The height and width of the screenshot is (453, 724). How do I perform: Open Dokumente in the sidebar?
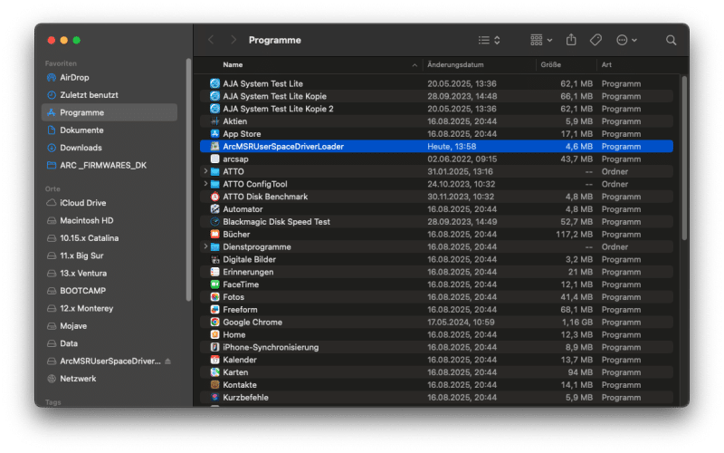[x=110, y=130]
